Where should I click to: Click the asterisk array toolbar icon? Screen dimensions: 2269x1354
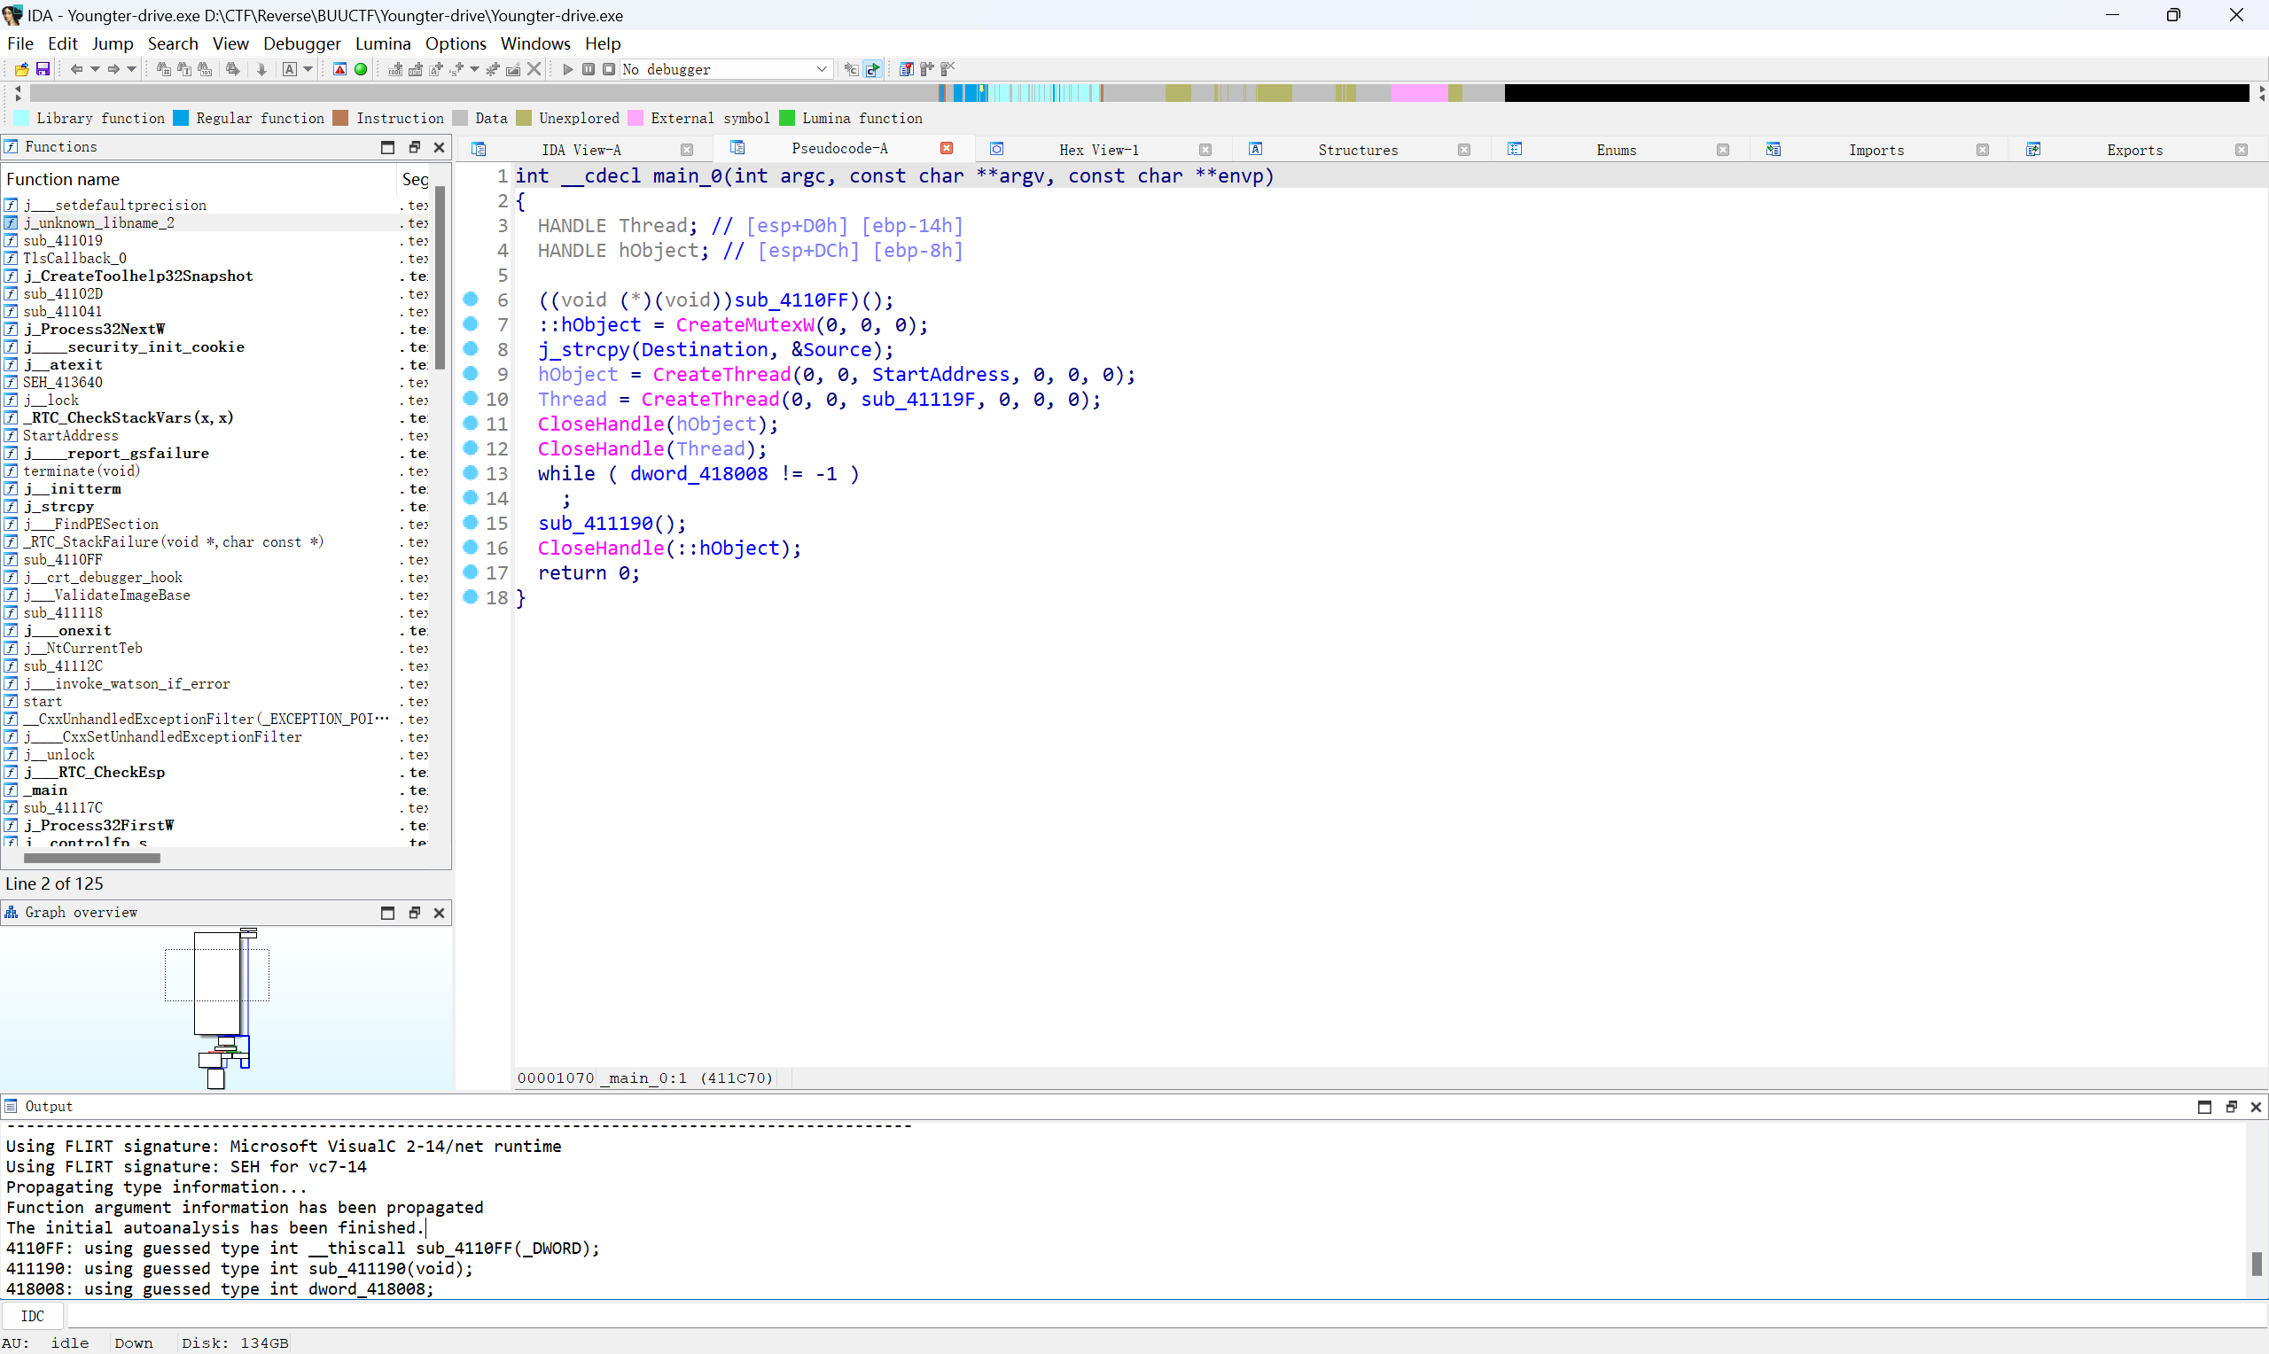point(493,69)
